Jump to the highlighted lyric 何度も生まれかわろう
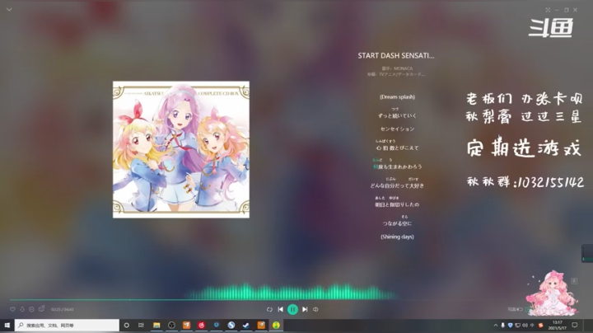This screenshot has width=593, height=333. point(397,166)
